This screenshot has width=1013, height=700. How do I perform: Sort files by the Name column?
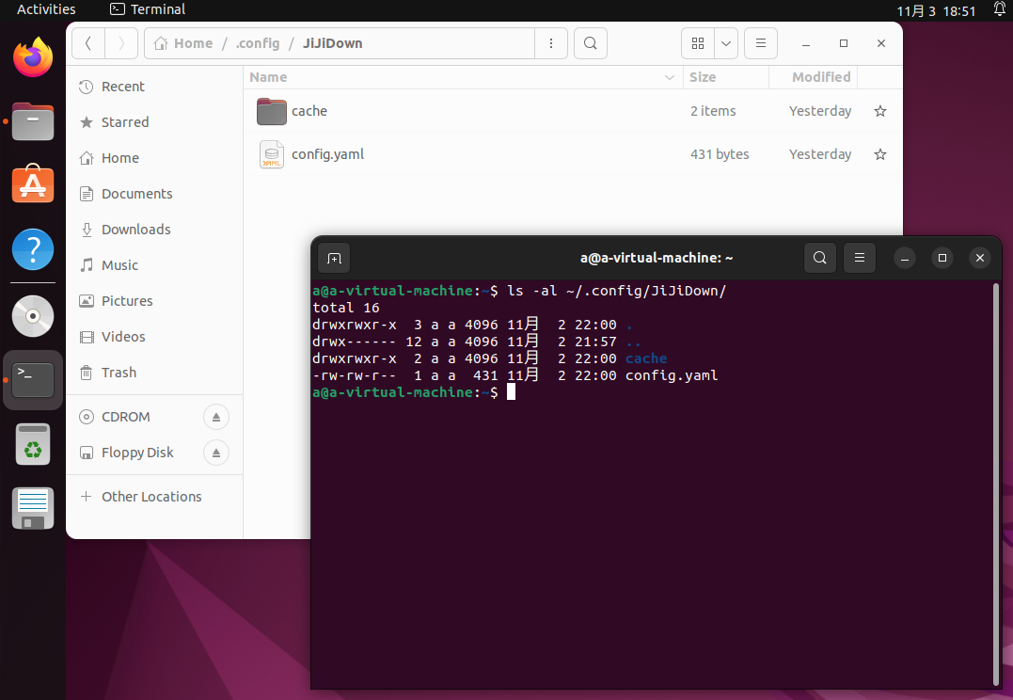click(463, 77)
